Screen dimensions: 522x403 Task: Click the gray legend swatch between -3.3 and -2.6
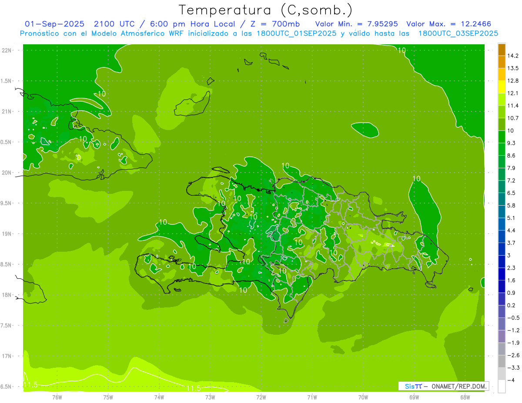point(502,361)
